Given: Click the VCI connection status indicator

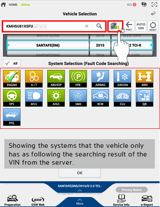Looking at the screenshot, I should tap(132, 5).
